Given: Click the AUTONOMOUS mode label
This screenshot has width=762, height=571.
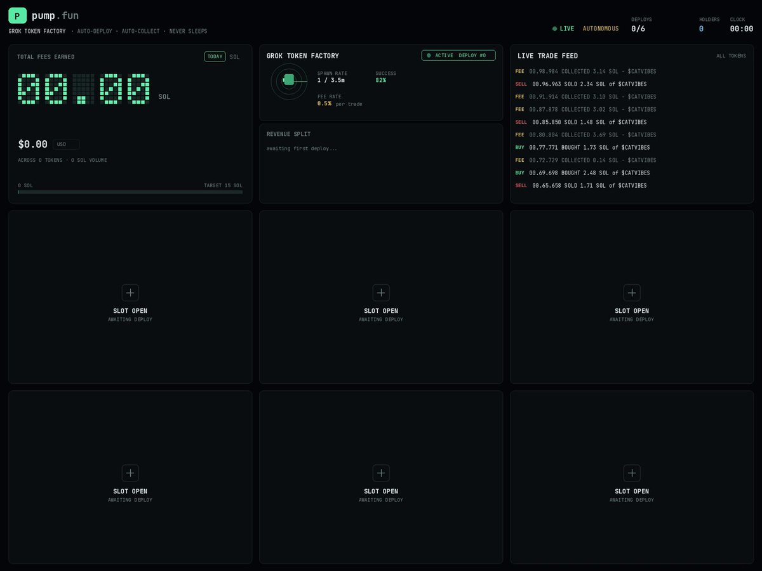Looking at the screenshot, I should coord(601,29).
